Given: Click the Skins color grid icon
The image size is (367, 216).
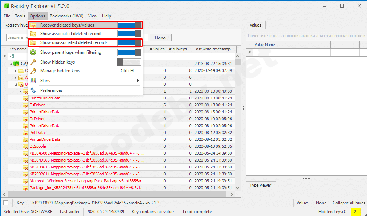Looking at the screenshot, I should click(x=33, y=81).
